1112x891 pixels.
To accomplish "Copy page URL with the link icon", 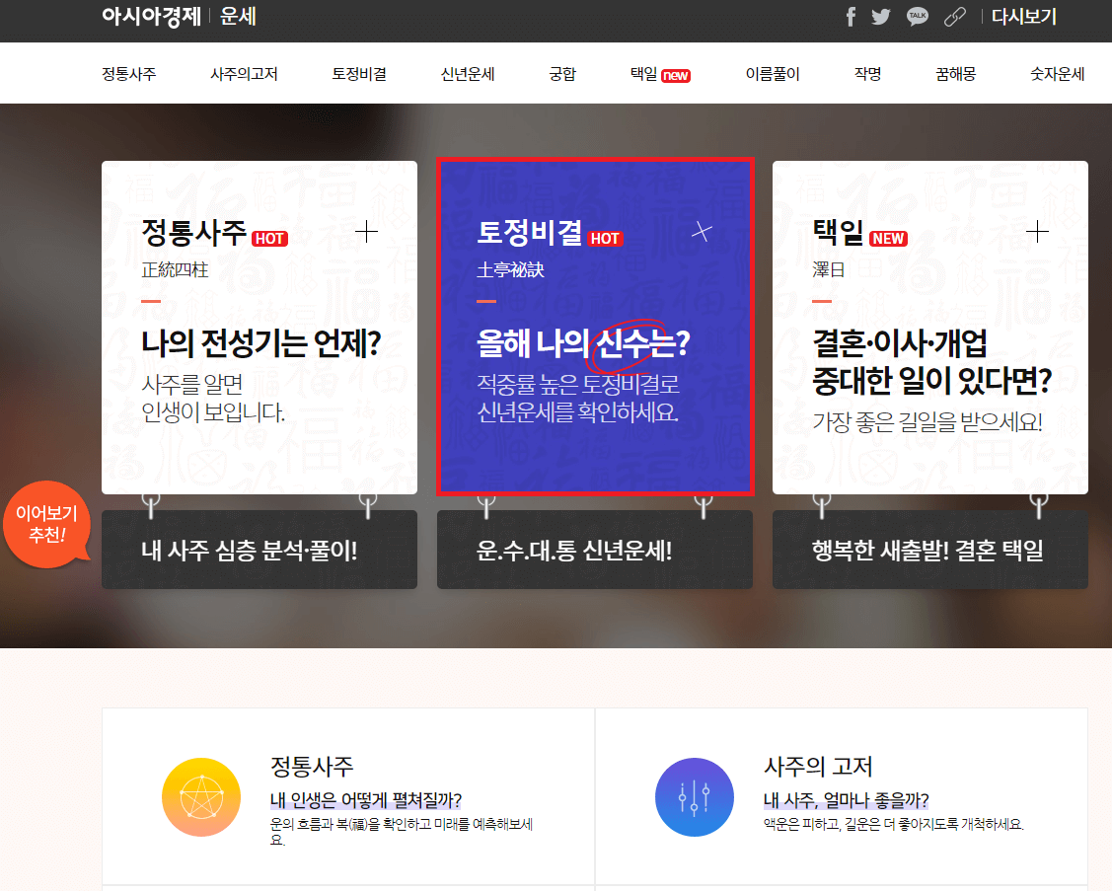I will (954, 17).
